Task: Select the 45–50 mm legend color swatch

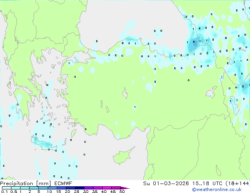Action: pyautogui.click(x=116, y=188)
